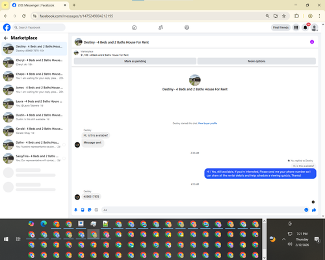Open Windows notification center icon
Viewport: 325px width, 260px height.
coord(317,239)
